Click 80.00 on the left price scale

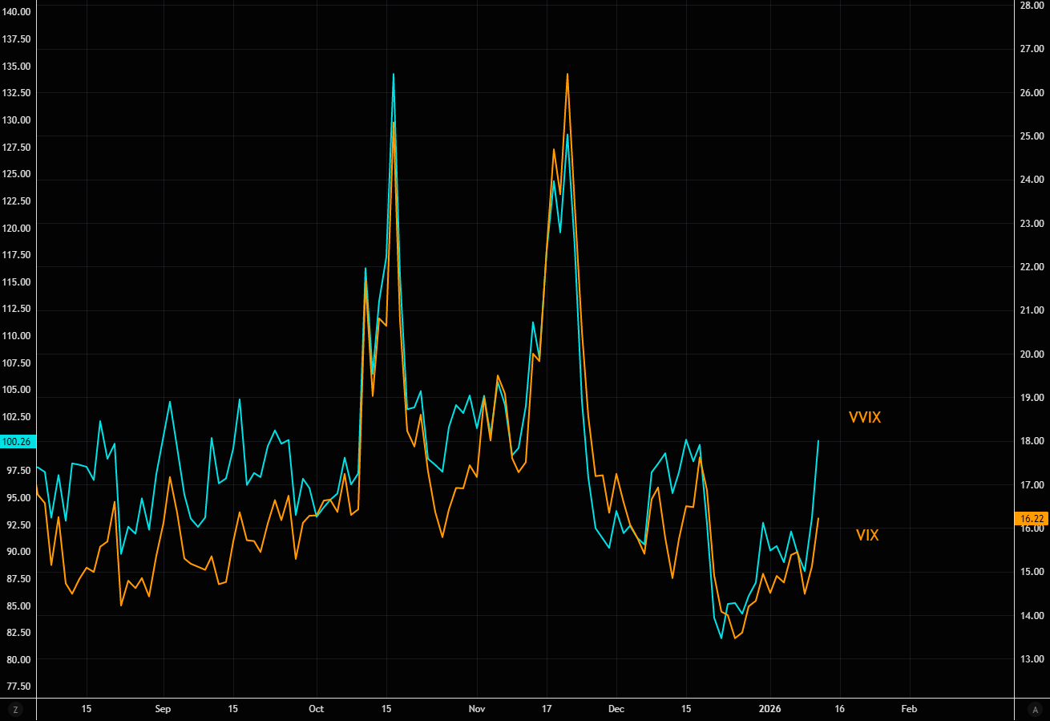[17, 659]
